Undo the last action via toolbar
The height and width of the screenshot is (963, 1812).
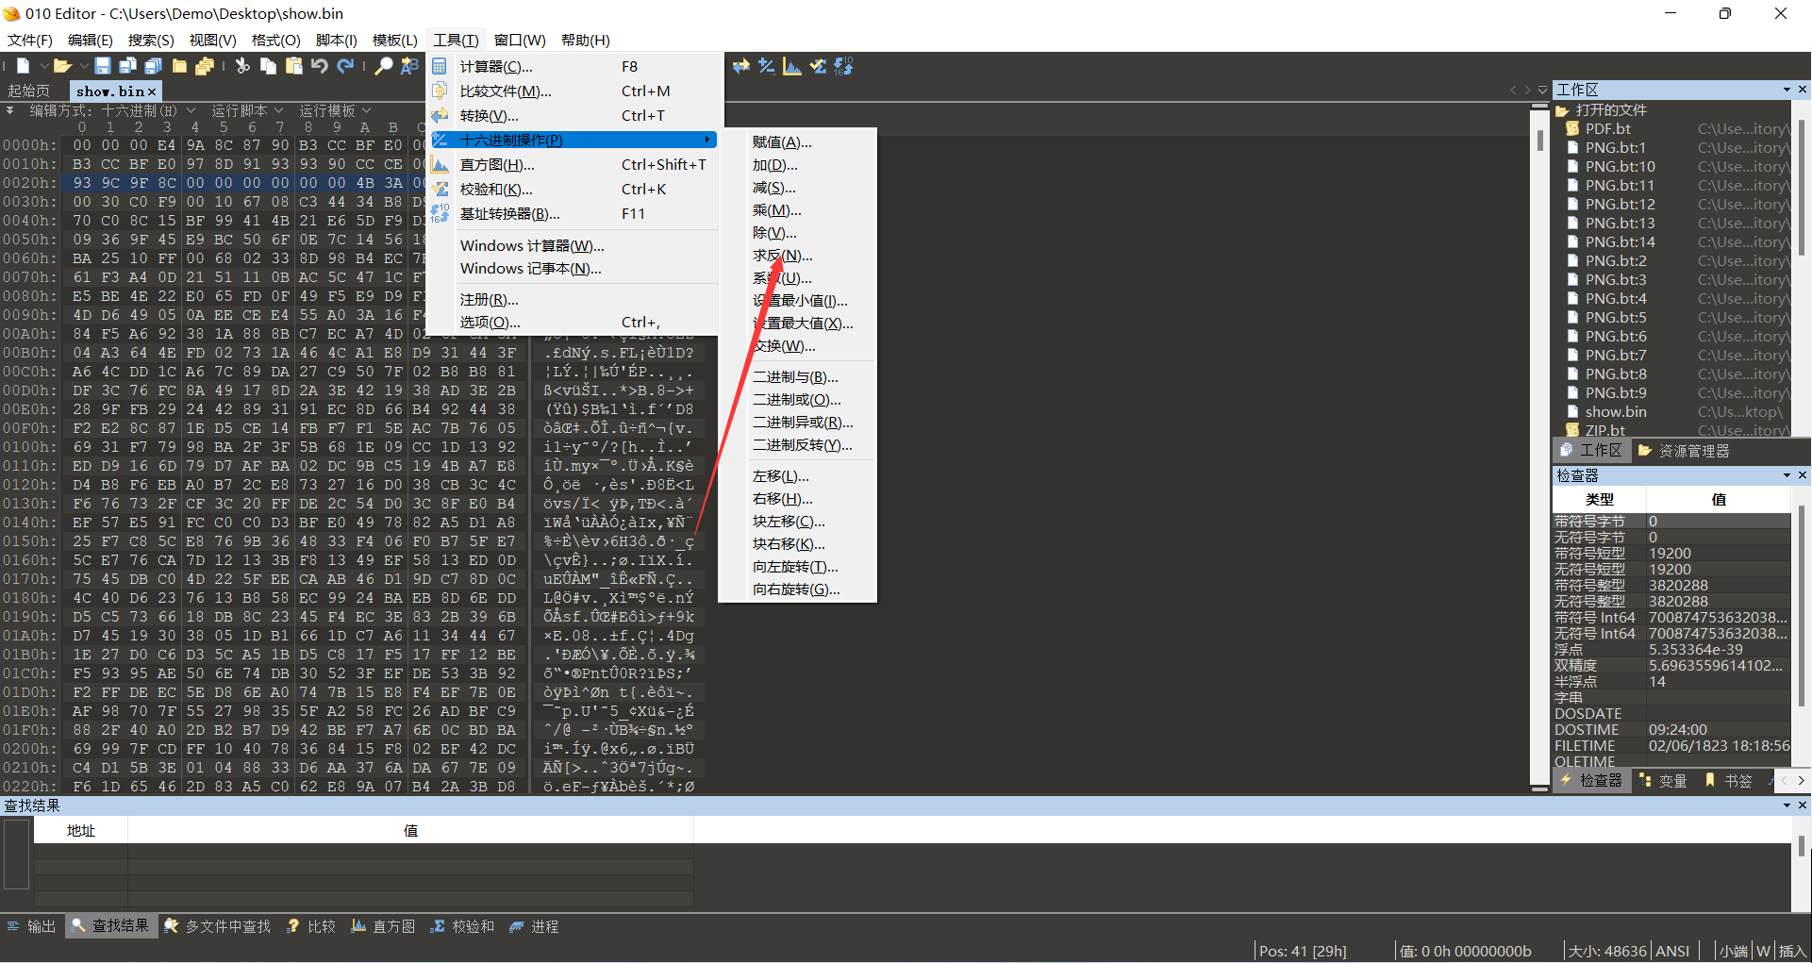(x=320, y=66)
